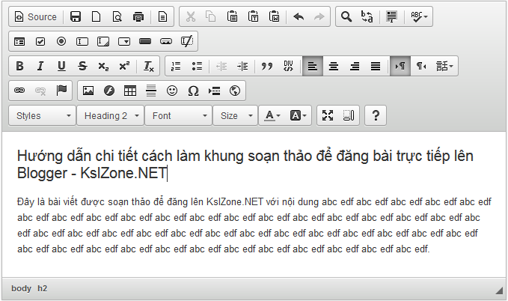
Task: Create a Div container
Action: (x=288, y=66)
